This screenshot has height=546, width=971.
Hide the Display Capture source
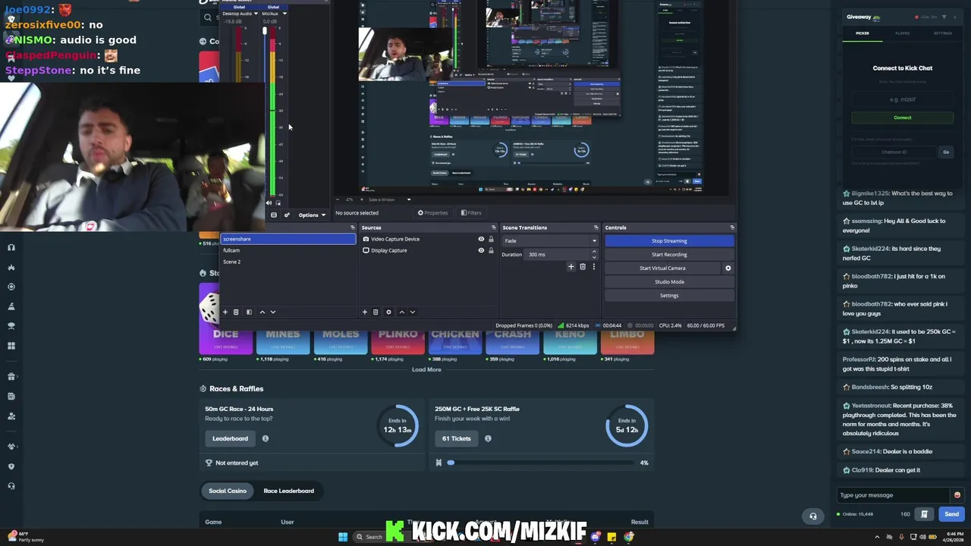[x=481, y=250]
